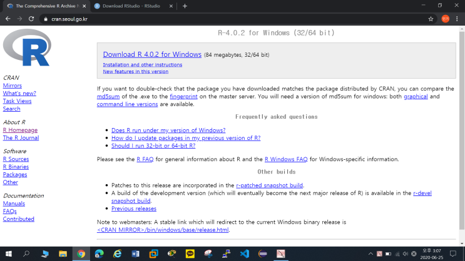Open Internet Explorer from taskbar
The width and height of the screenshot is (465, 261).
pos(118,254)
